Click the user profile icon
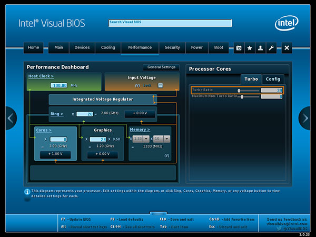The height and width of the screenshot is (237, 316). pyautogui.click(x=260, y=48)
